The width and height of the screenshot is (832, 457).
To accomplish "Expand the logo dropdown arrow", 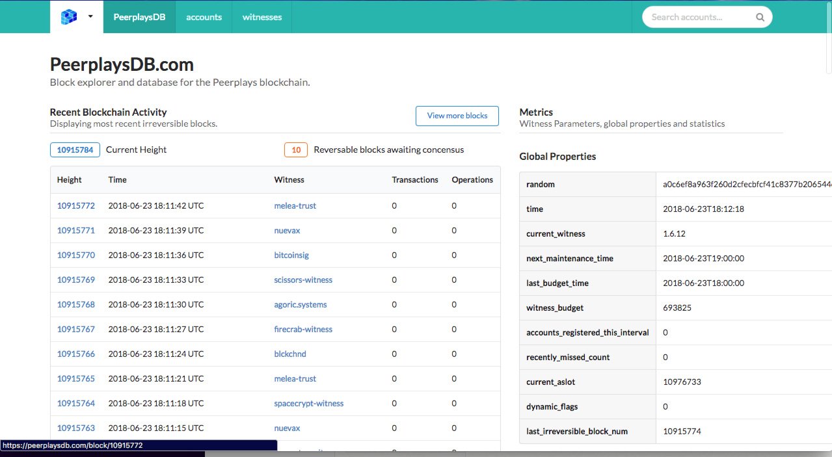I will pos(90,17).
